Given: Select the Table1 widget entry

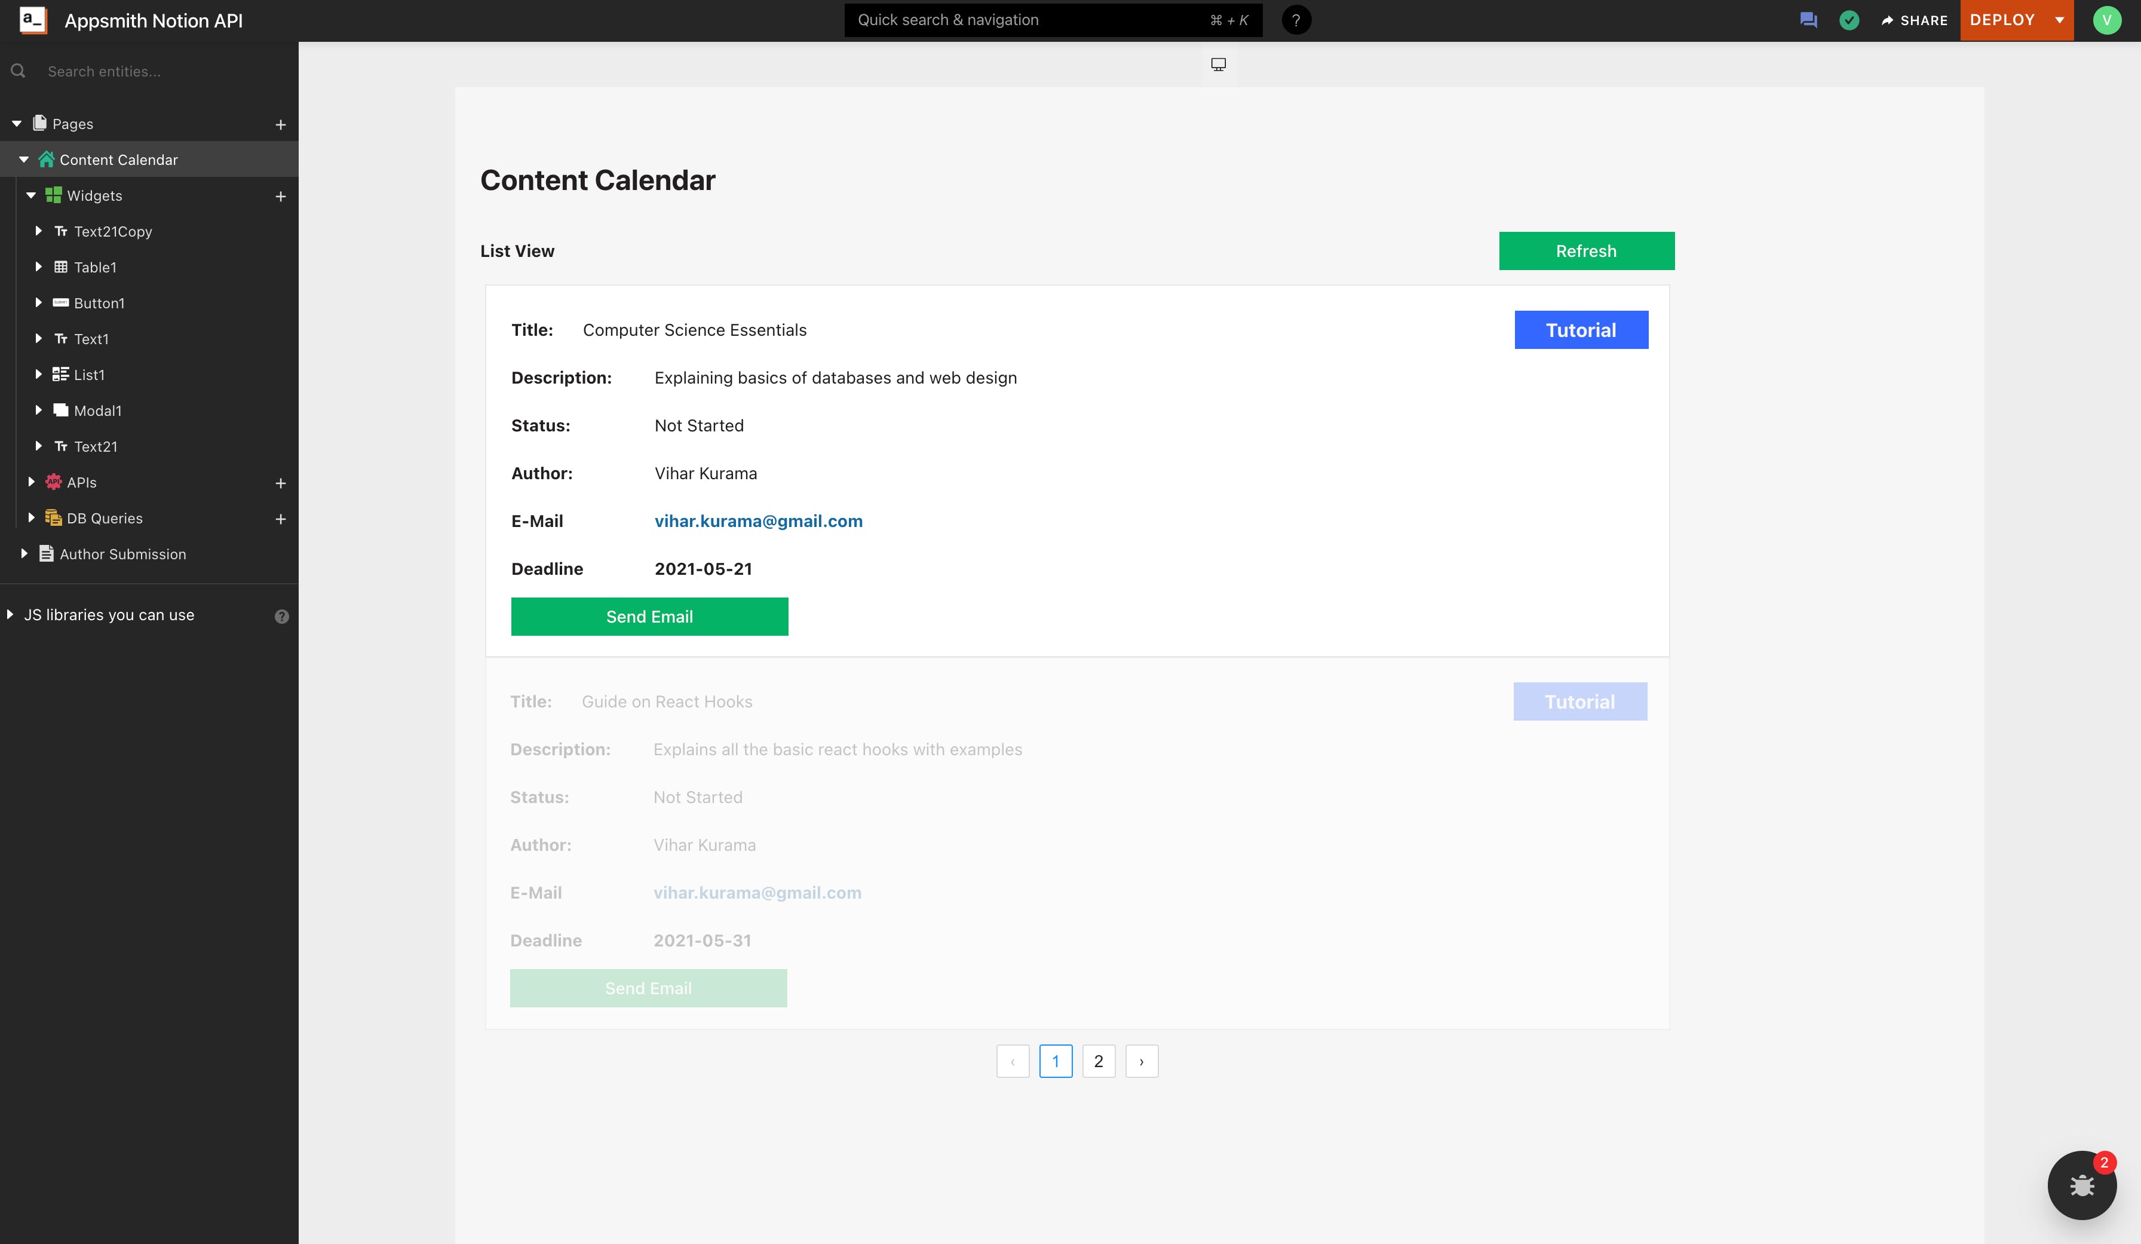Looking at the screenshot, I should (x=95, y=268).
